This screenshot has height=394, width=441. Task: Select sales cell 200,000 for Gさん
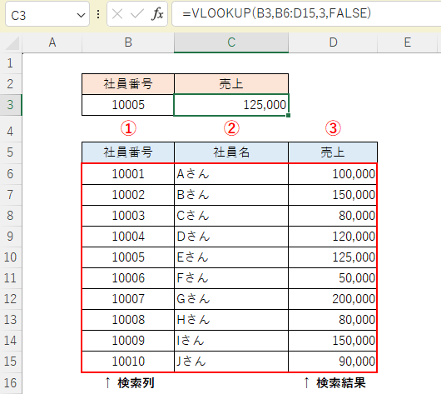tap(333, 299)
